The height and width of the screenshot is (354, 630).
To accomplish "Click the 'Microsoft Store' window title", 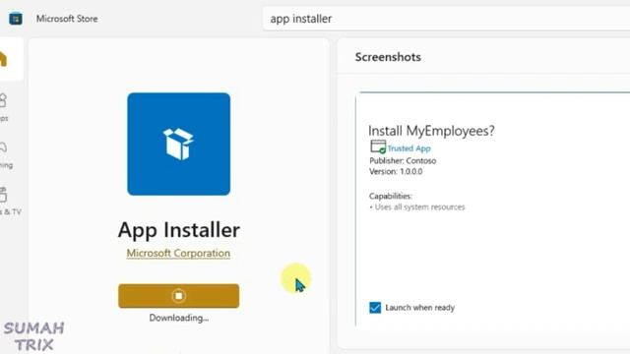I will [67, 19].
